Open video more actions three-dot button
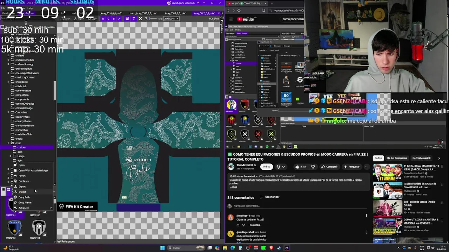The height and width of the screenshot is (252, 449). pos(367,167)
